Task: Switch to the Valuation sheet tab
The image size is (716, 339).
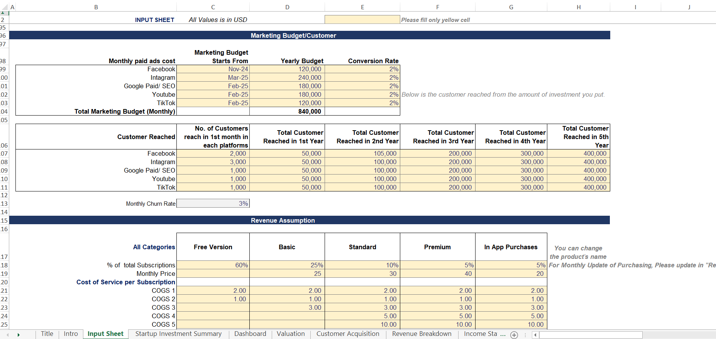Action: (291, 334)
